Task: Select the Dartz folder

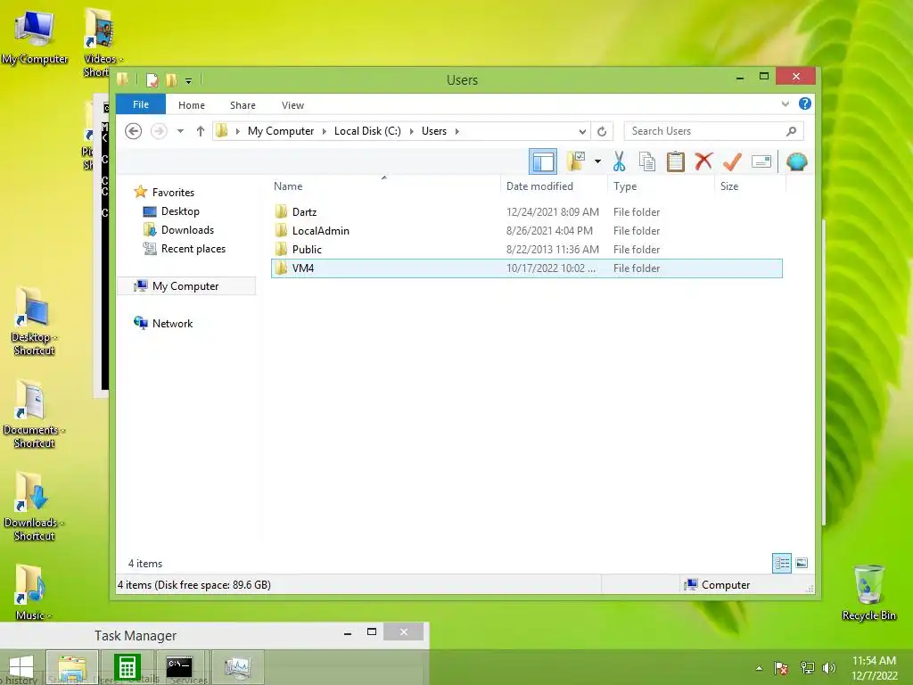Action: point(526,212)
